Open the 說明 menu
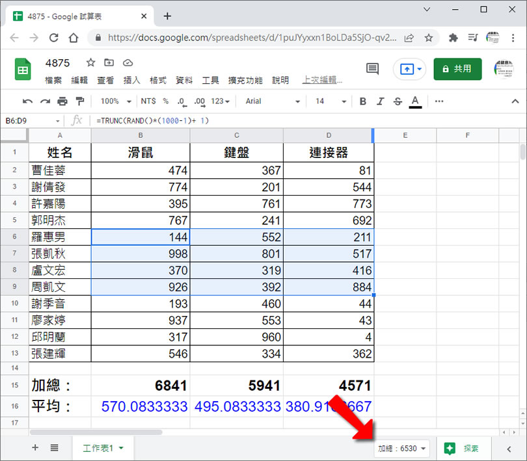This screenshot has height=461, width=527. click(x=280, y=81)
